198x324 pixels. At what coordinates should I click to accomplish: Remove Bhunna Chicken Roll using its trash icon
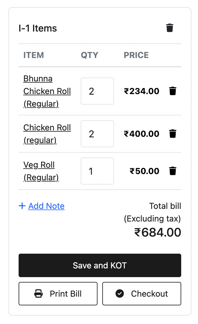click(172, 91)
